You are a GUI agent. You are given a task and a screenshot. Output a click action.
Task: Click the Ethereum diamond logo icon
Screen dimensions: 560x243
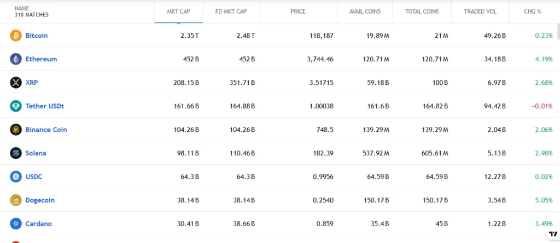click(16, 59)
